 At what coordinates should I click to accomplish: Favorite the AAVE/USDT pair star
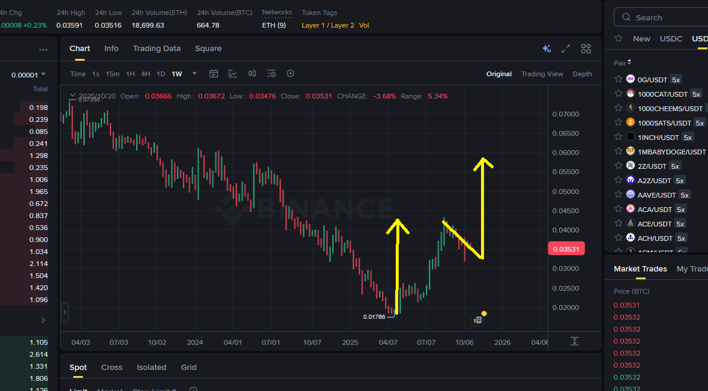coord(619,195)
